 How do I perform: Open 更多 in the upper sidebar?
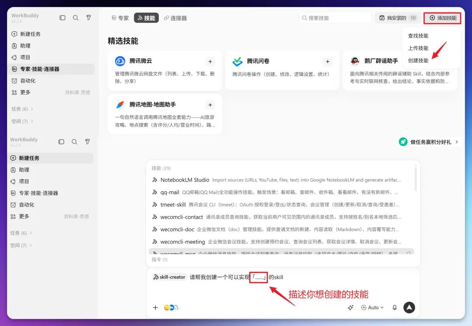pyautogui.click(x=25, y=92)
